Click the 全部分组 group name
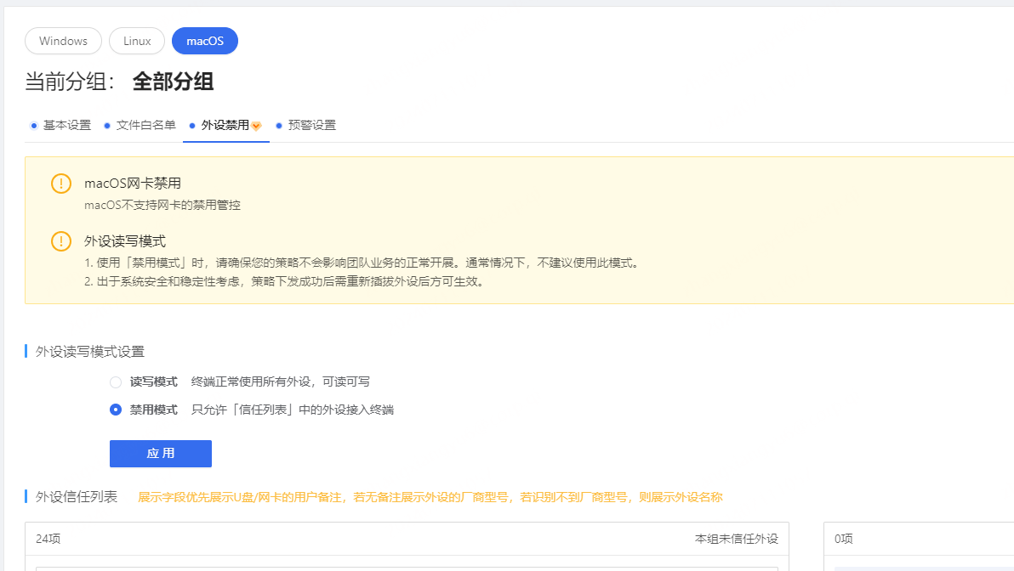Screen dimensions: 1014x571 (x=174, y=82)
